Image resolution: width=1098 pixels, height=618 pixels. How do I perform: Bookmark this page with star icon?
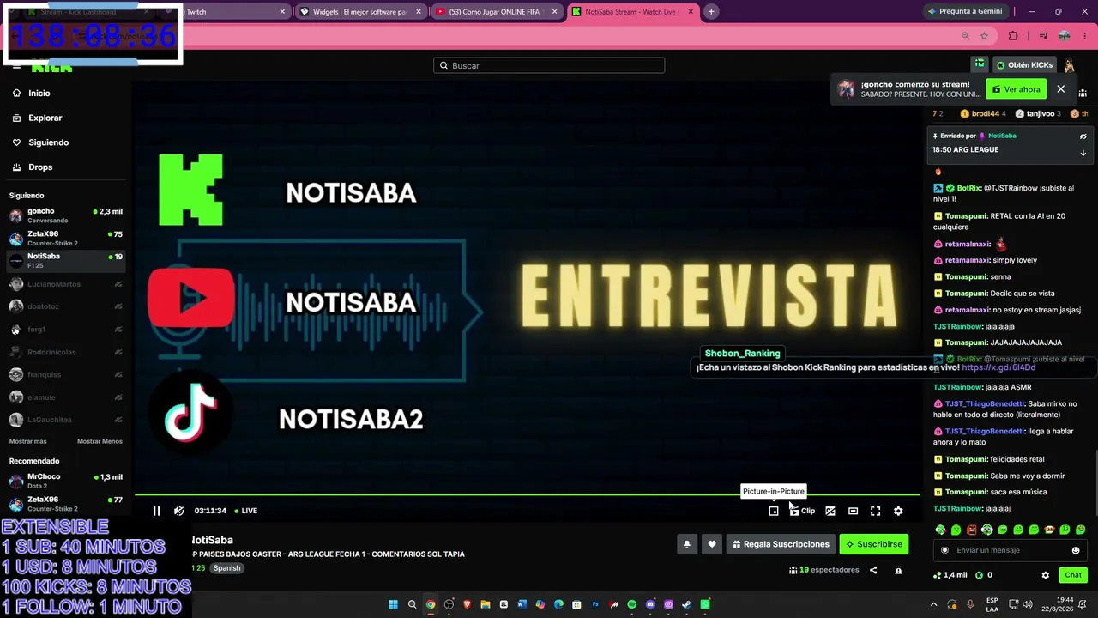[x=984, y=36]
